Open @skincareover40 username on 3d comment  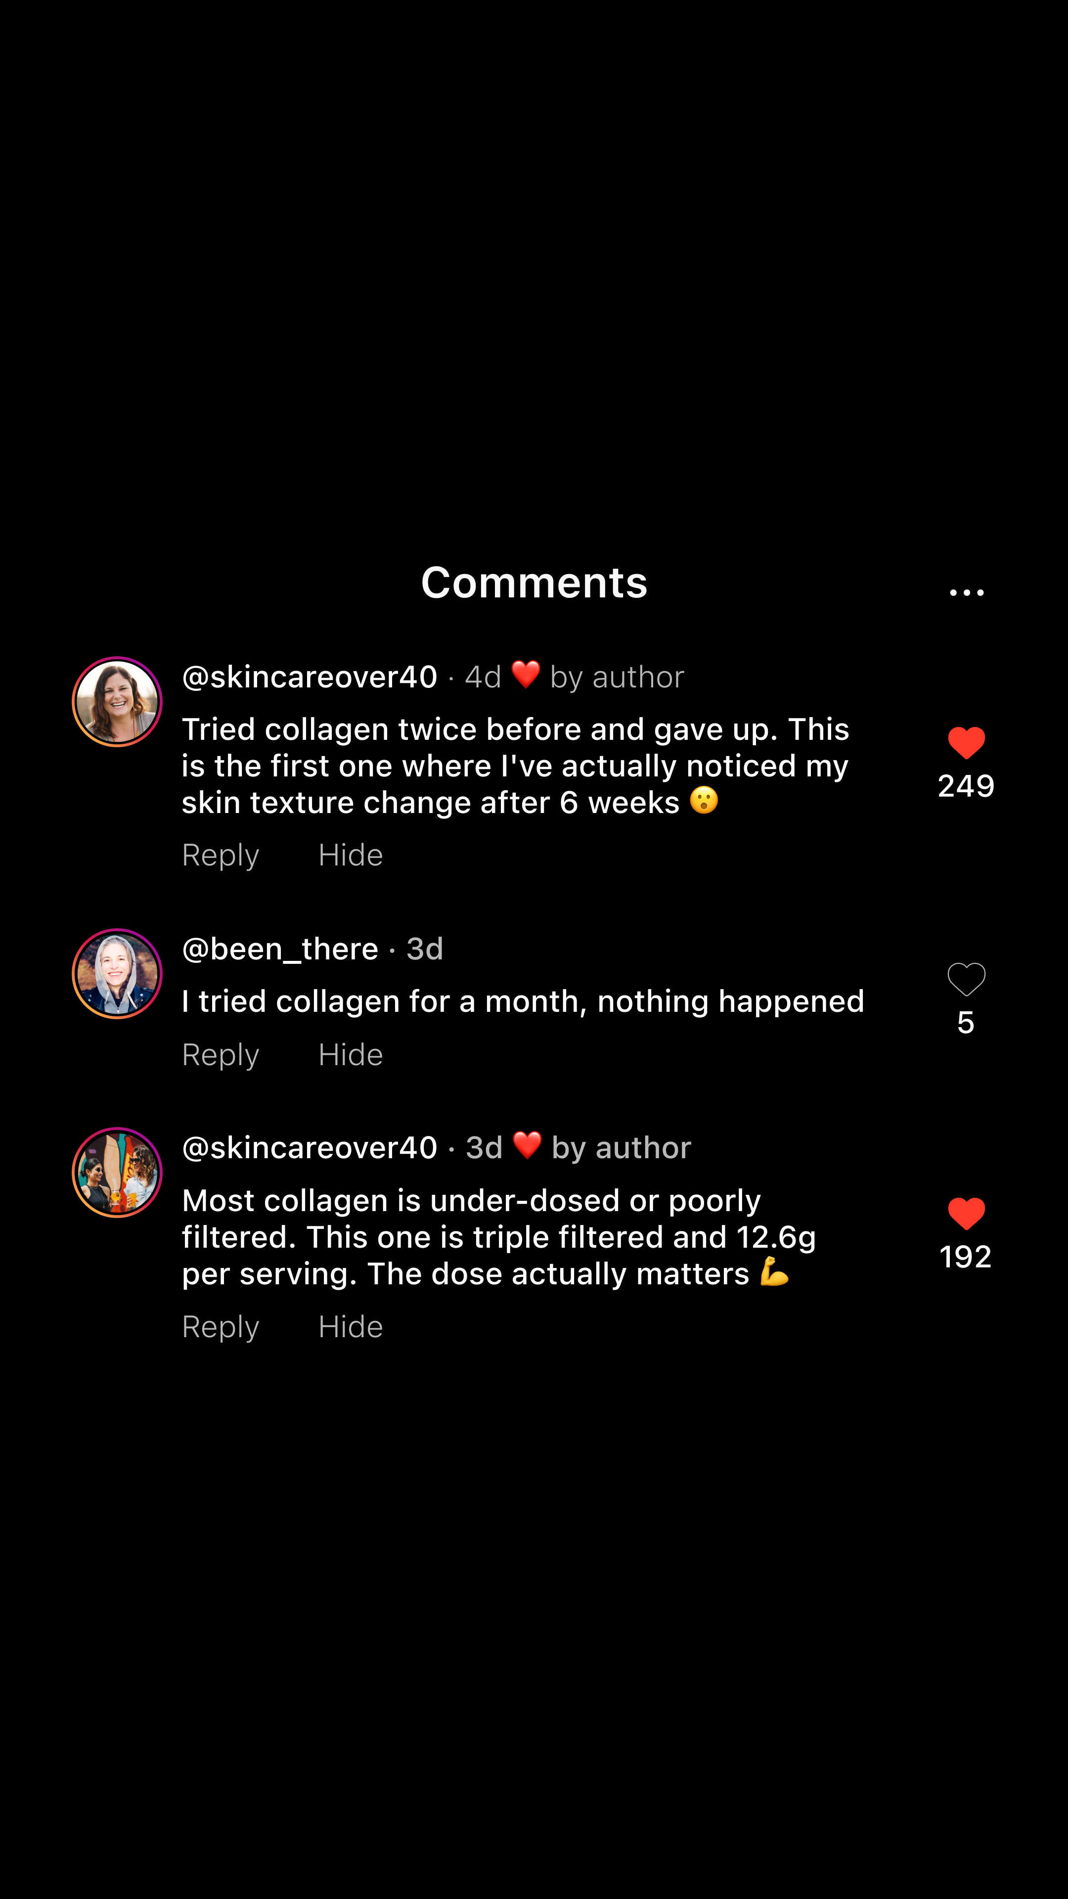(x=310, y=1148)
